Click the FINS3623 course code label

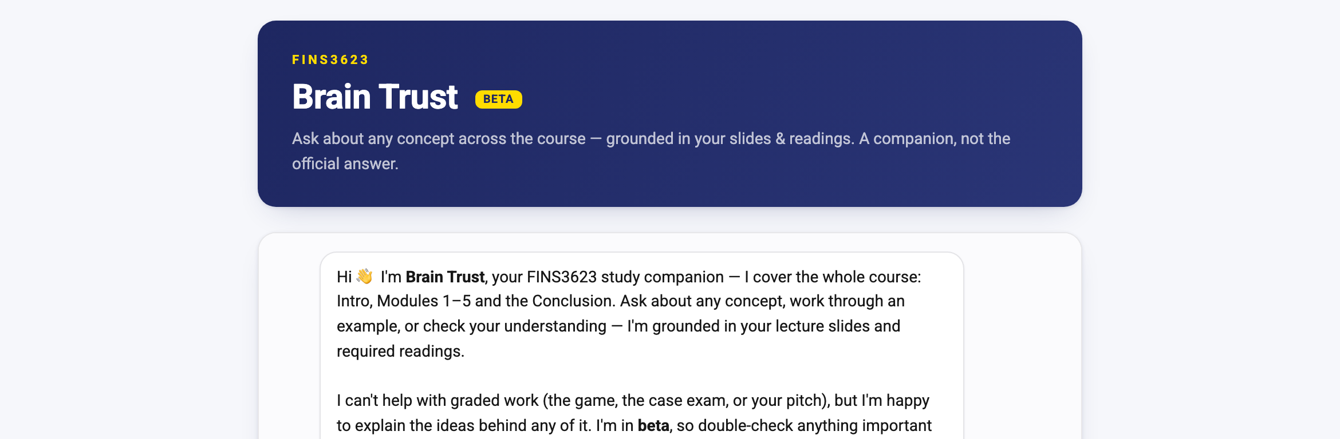[330, 60]
